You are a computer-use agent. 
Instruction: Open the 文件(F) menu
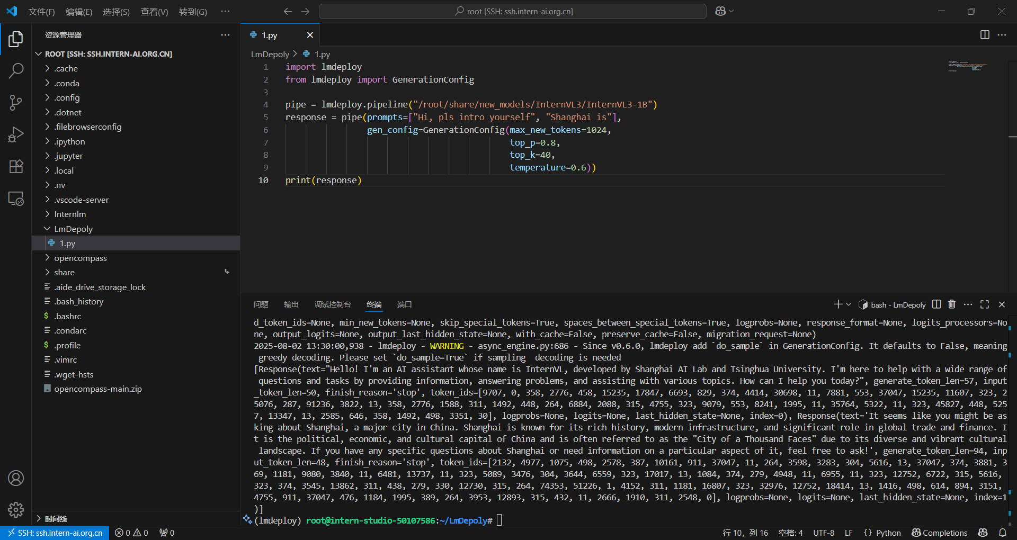41,12
